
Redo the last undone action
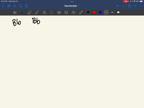click(124, 6)
